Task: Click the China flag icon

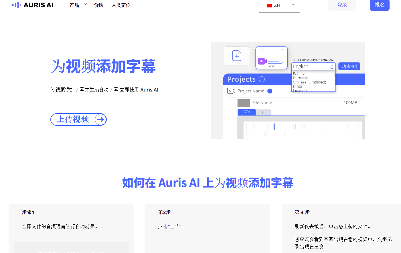Action: 270,5
